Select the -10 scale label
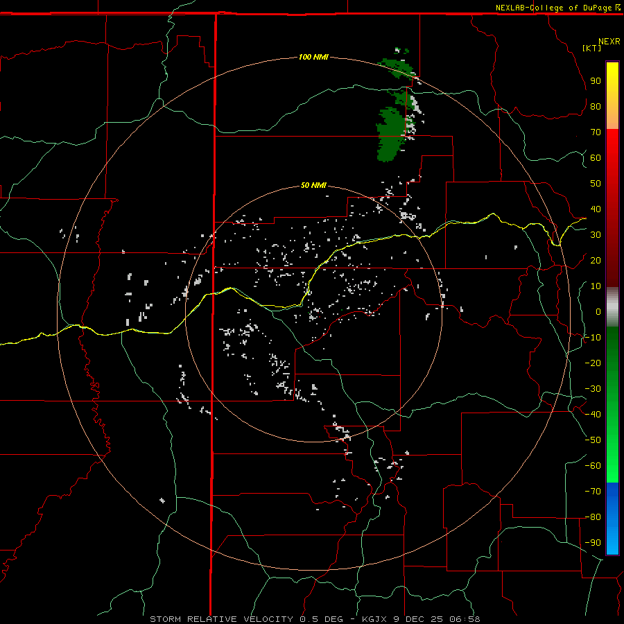This screenshot has width=624, height=624. pyautogui.click(x=593, y=338)
